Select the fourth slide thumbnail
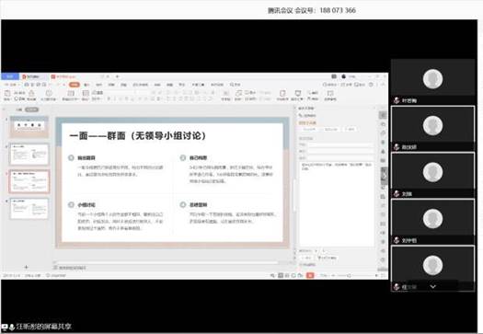483x334 pixels. coord(29,209)
